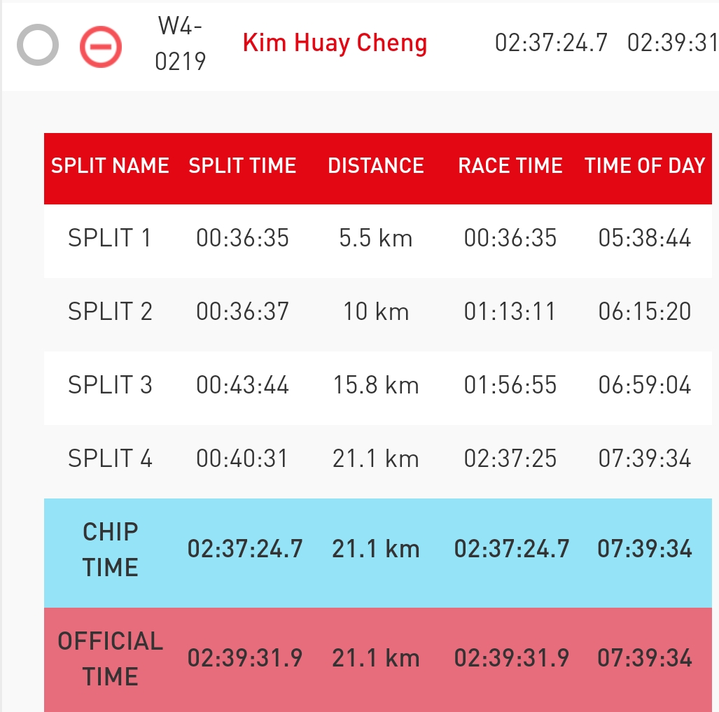Sort by DISTANCE column header
The width and height of the screenshot is (719, 712).
[x=376, y=165]
